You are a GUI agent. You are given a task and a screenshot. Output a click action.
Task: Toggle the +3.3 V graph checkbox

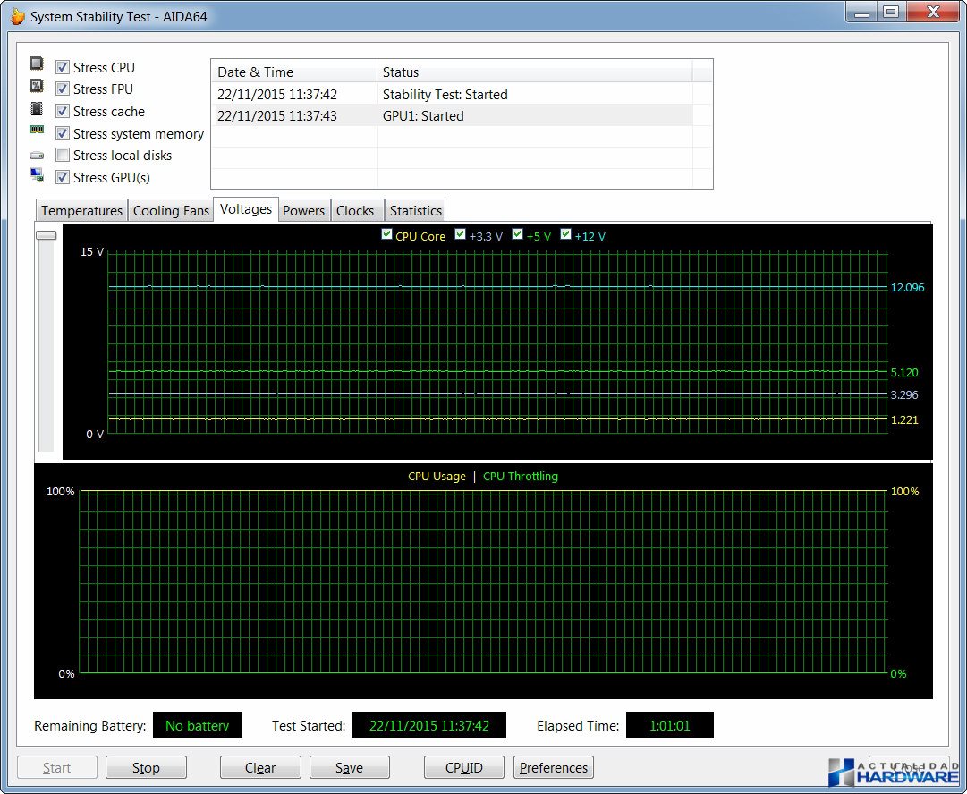point(460,234)
